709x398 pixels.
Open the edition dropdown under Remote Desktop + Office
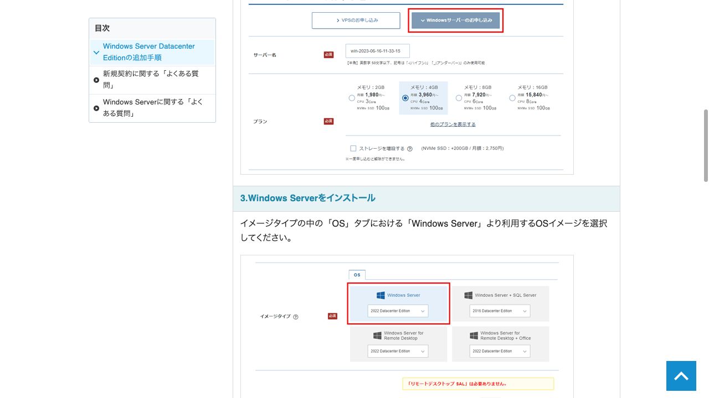click(500, 351)
